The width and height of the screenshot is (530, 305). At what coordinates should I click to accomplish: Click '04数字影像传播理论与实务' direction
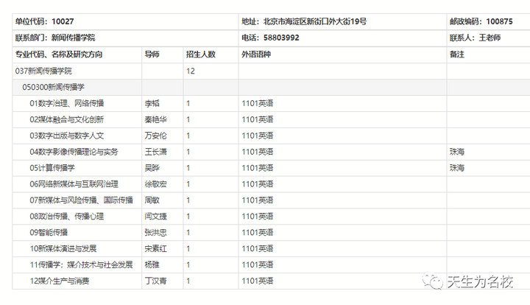74,152
